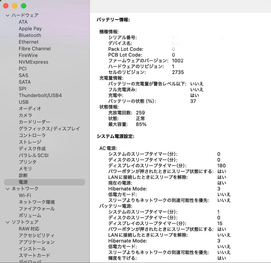
Task: Select the NVMExpress entry
Action: (x=33, y=62)
